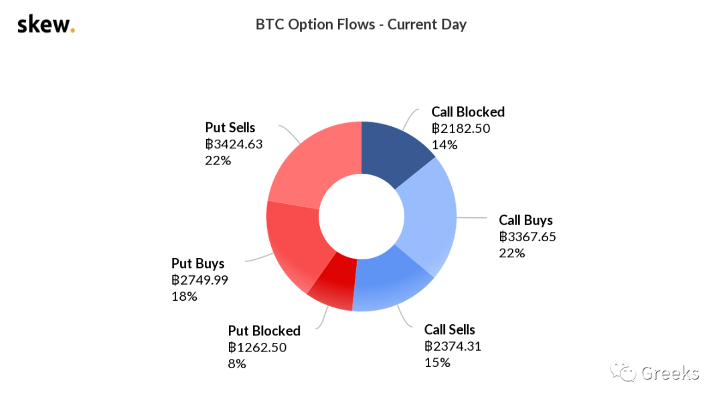The width and height of the screenshot is (723, 403).
Task: Click the white donut chart center
Action: (x=361, y=217)
